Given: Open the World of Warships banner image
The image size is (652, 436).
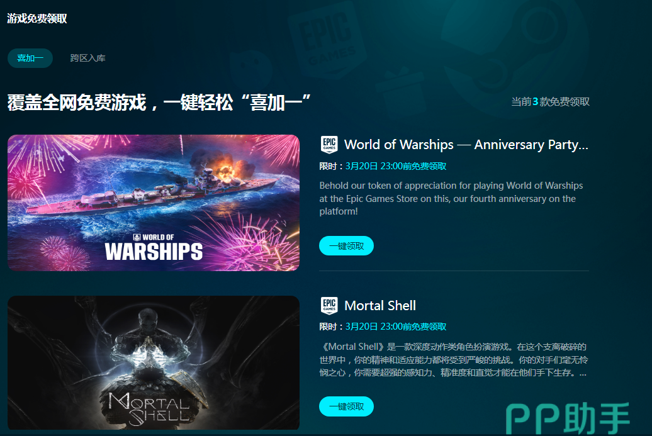Looking at the screenshot, I should click(x=154, y=203).
